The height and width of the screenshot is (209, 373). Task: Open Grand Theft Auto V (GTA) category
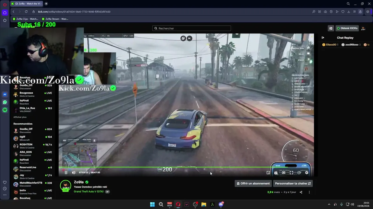click(x=89, y=192)
